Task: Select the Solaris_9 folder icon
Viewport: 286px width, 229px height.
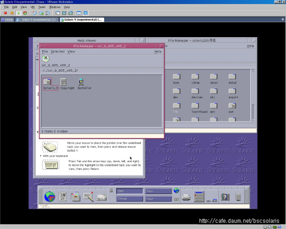Action: tap(50, 84)
